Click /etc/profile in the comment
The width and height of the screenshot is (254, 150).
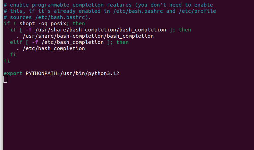(x=197, y=11)
